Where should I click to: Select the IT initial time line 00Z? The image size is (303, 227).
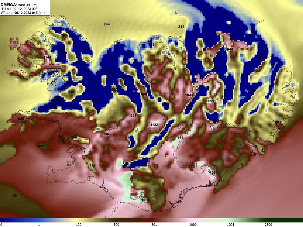pyautogui.click(x=19, y=9)
